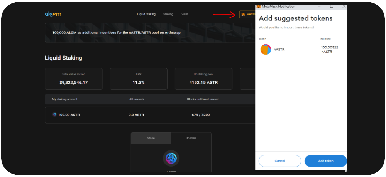Click the round Astar logo in the stake panel
The height and width of the screenshot is (177, 386).
point(171,158)
